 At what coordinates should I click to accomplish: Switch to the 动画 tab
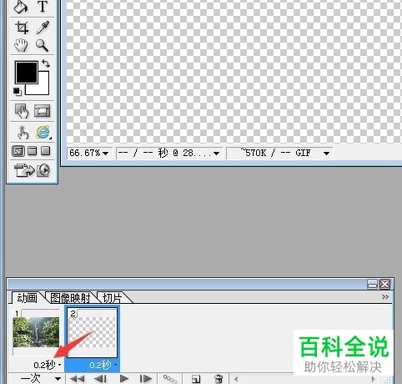click(27, 298)
